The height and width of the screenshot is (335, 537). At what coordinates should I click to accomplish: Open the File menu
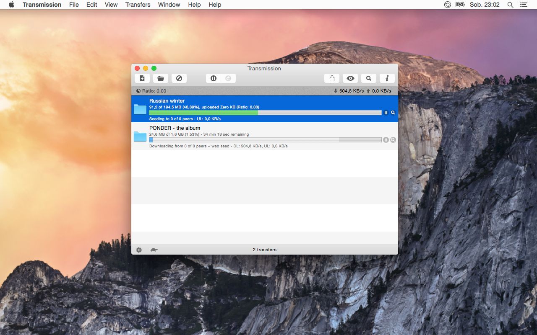coord(74,5)
